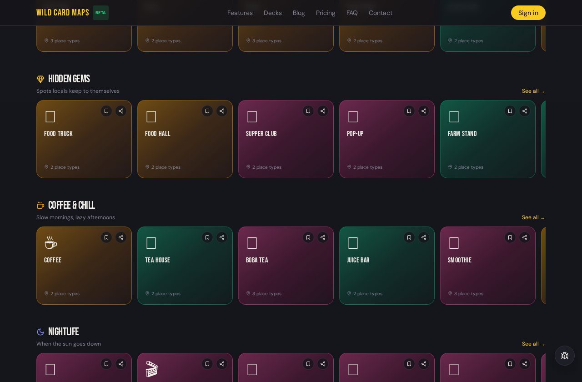582x382 pixels.
Task: Share the Juice Bar card
Action: (424, 237)
